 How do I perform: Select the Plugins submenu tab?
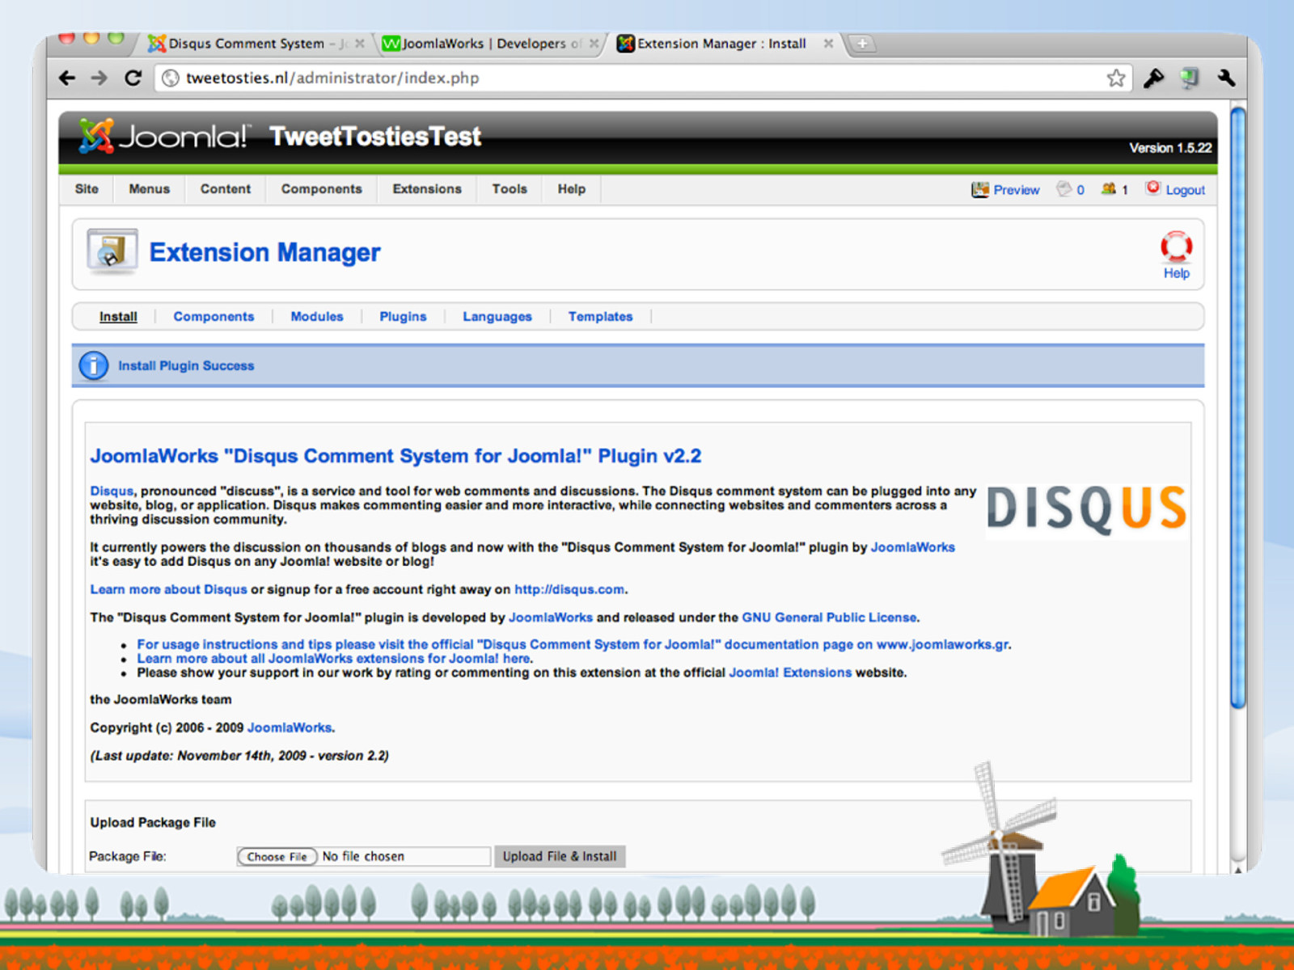pyautogui.click(x=403, y=317)
